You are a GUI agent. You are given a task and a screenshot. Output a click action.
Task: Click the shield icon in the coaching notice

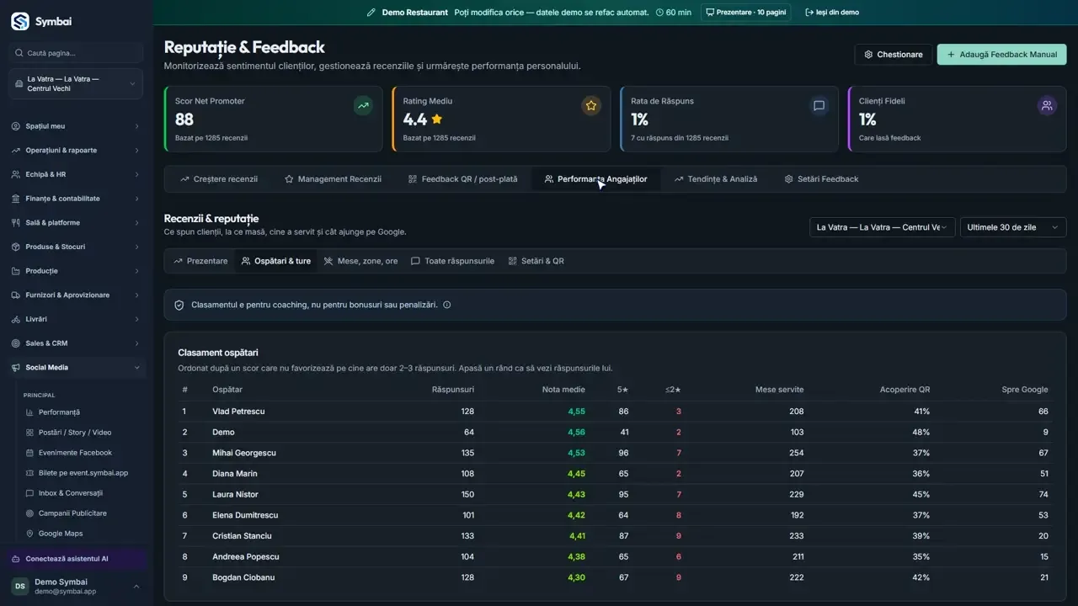tap(179, 305)
